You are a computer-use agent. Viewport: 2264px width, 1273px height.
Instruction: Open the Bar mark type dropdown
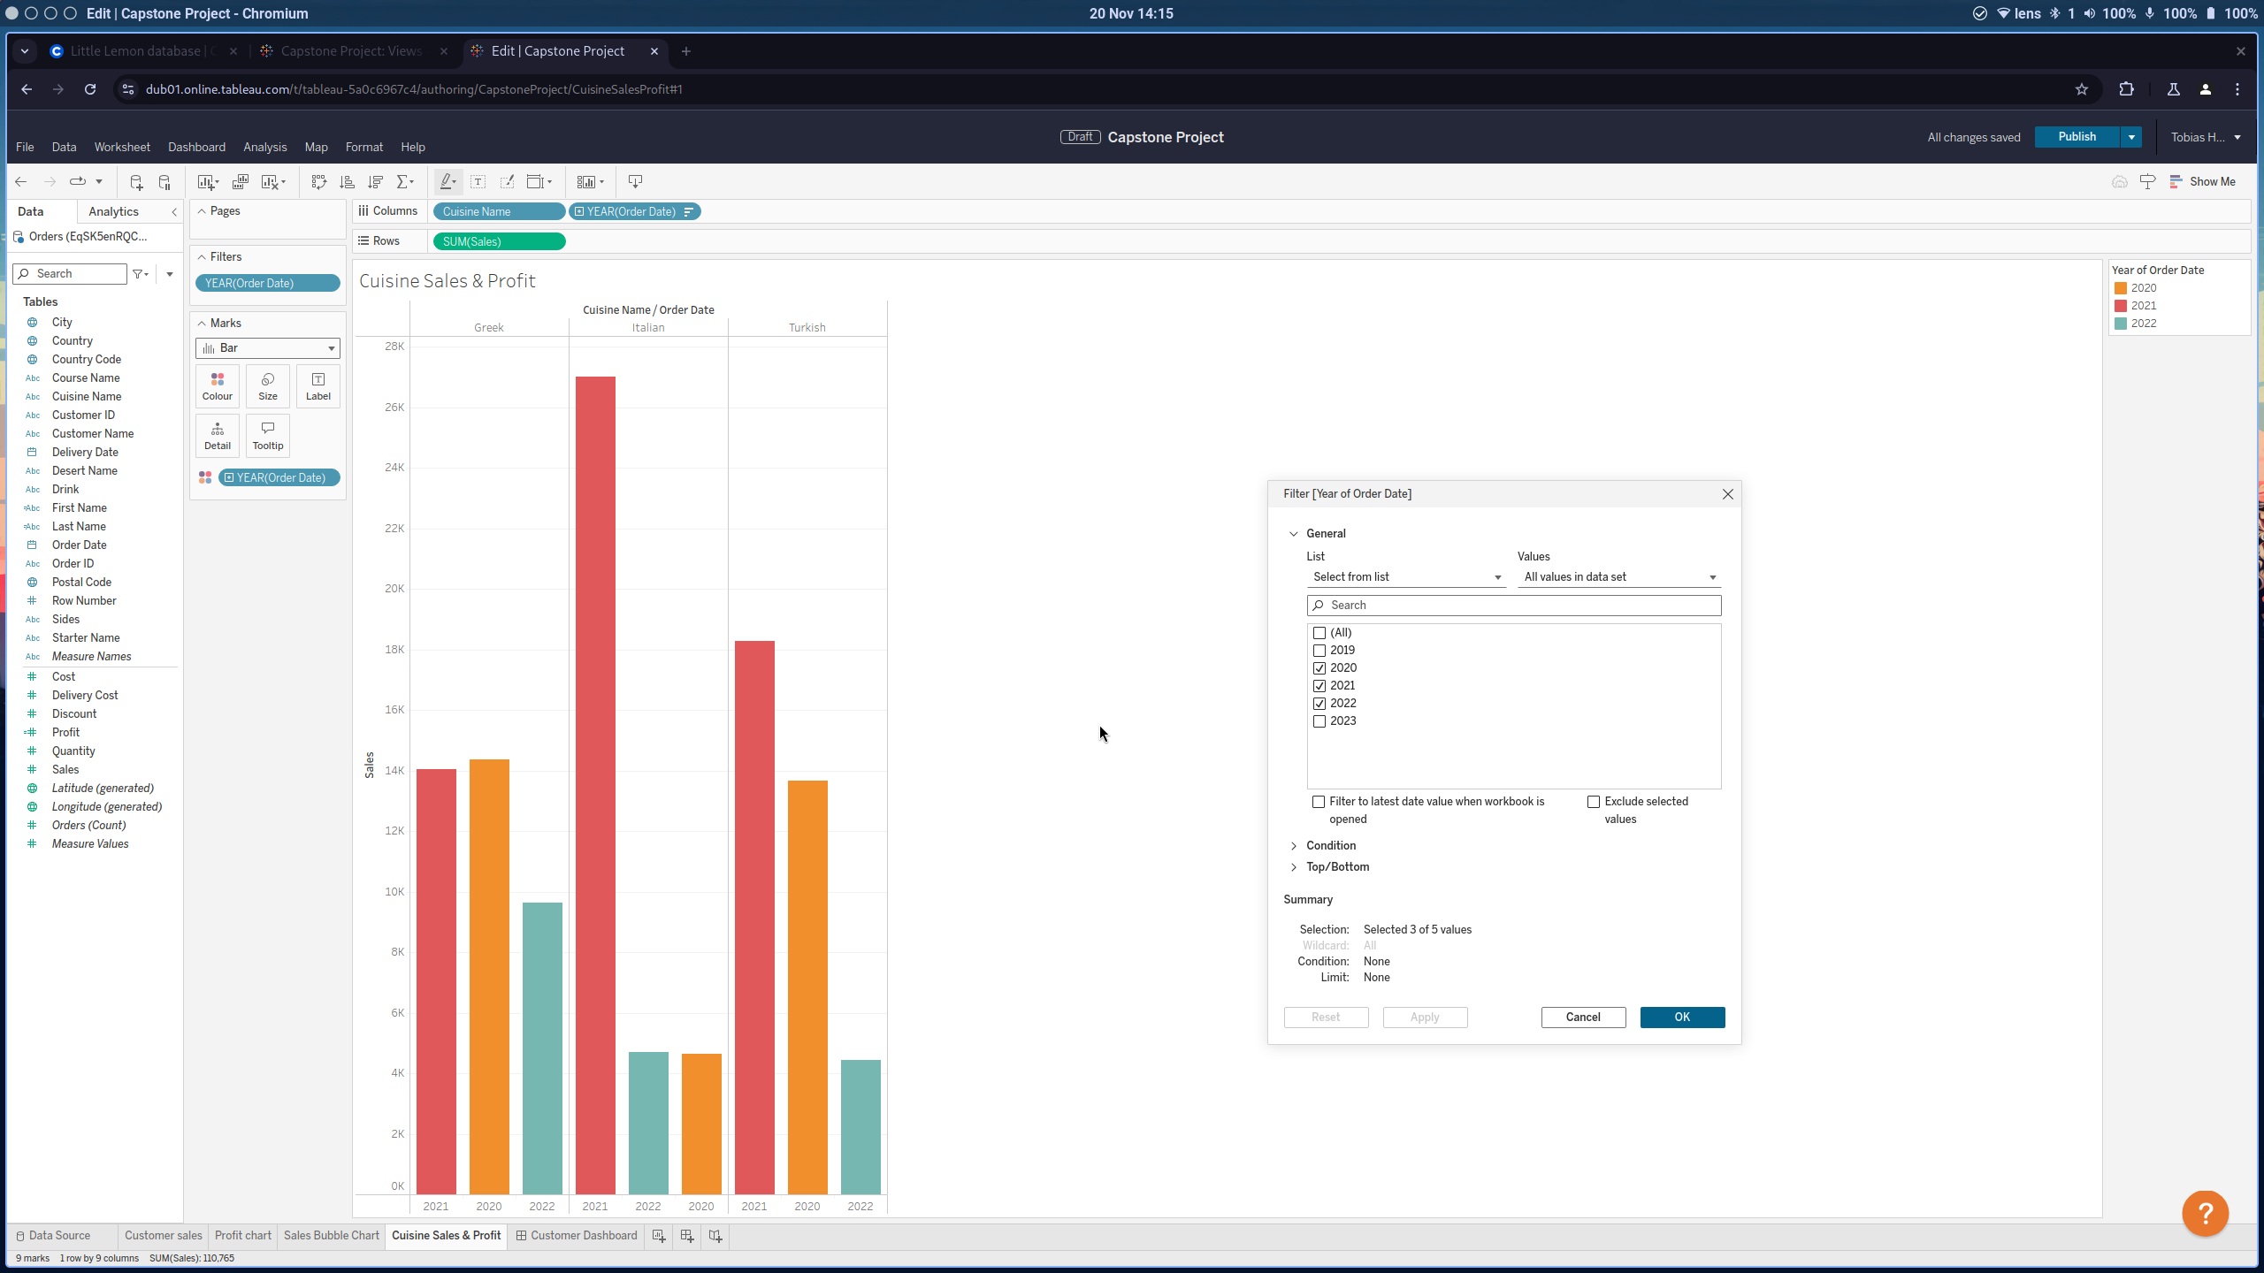[x=267, y=348]
